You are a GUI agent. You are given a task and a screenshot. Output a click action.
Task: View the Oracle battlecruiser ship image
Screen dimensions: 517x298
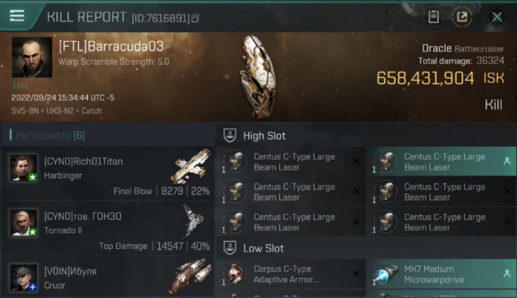tap(258, 77)
